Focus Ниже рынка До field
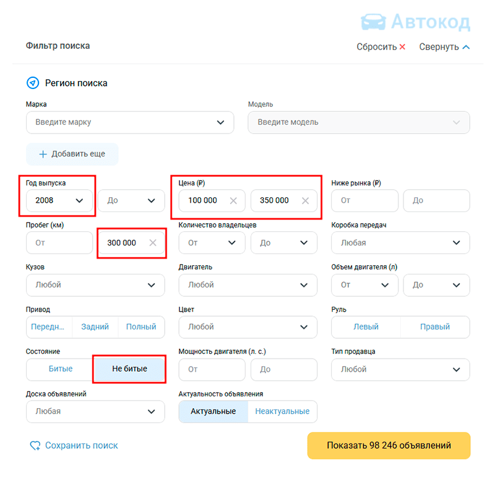 click(437, 201)
